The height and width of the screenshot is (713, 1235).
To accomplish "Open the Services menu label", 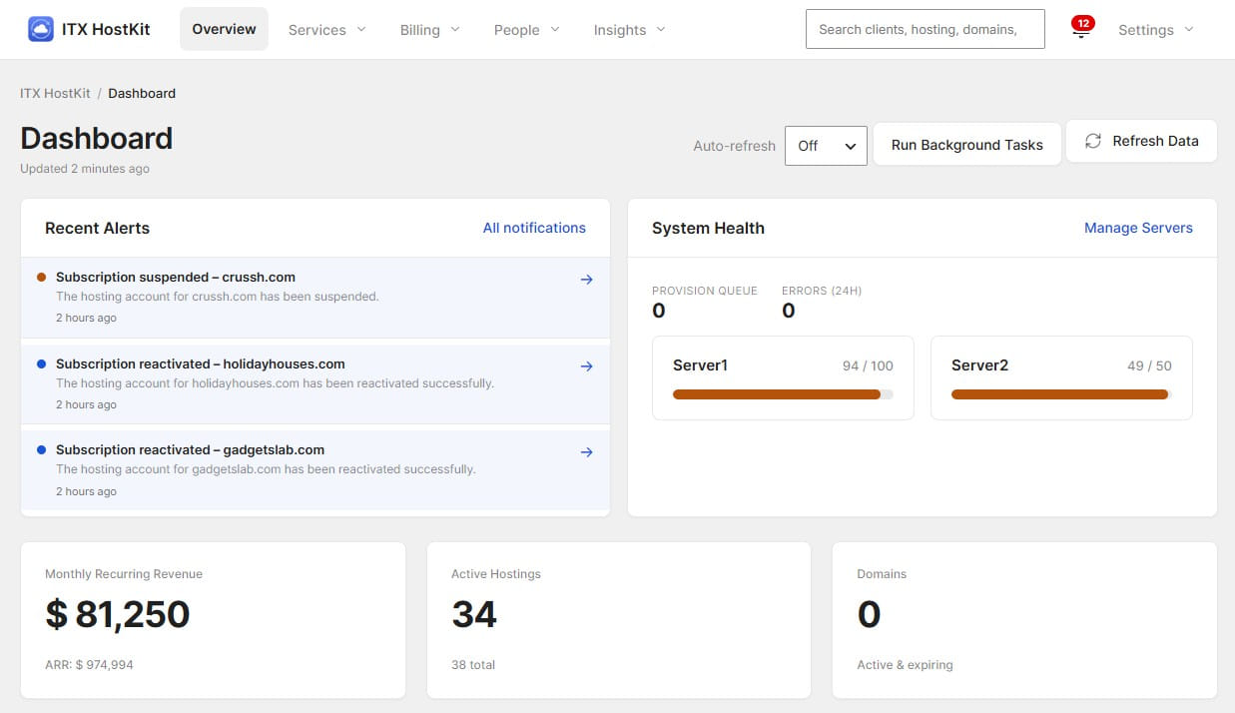I will pyautogui.click(x=316, y=30).
